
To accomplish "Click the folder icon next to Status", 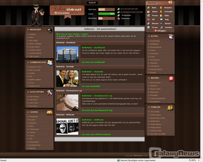I will [149, 11].
